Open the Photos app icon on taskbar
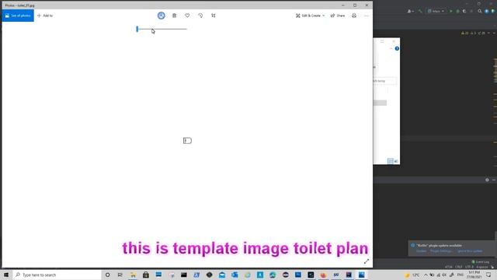This screenshot has width=497, height=280. pos(362,275)
